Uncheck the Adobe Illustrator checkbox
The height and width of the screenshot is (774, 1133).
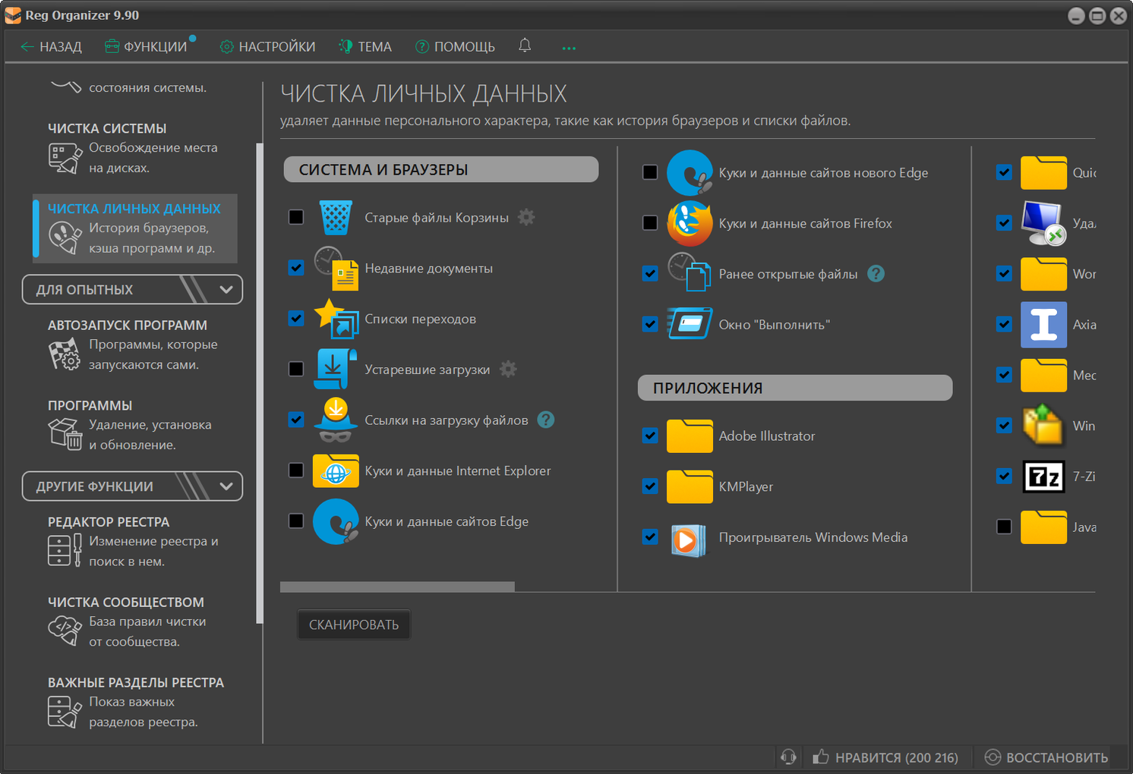pyautogui.click(x=650, y=436)
